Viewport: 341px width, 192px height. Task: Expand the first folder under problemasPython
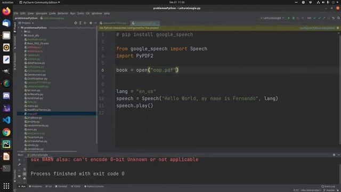click(x=22, y=31)
